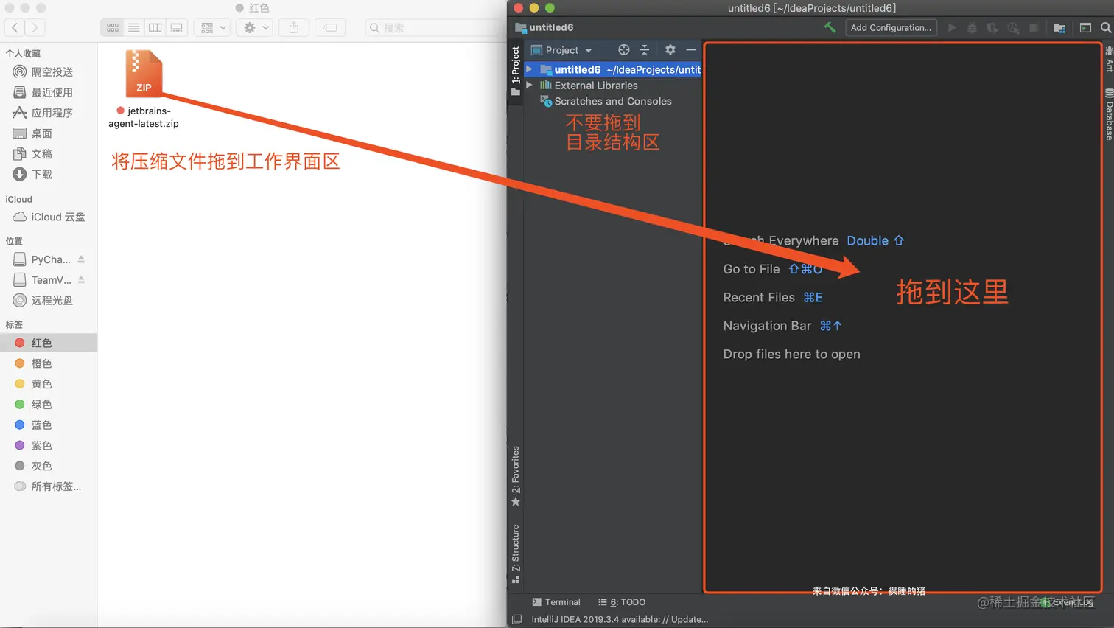Expand the untitled6 project node
The width and height of the screenshot is (1114, 628).
click(529, 69)
